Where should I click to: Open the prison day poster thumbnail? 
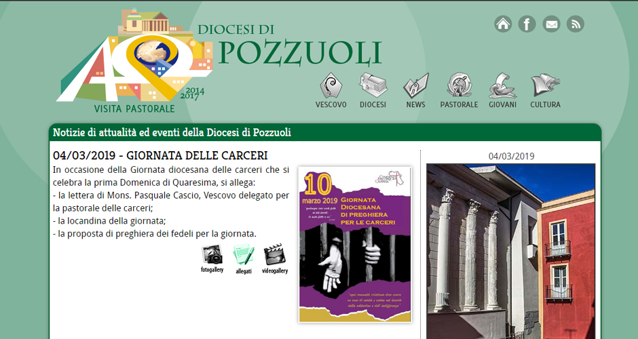(x=355, y=244)
